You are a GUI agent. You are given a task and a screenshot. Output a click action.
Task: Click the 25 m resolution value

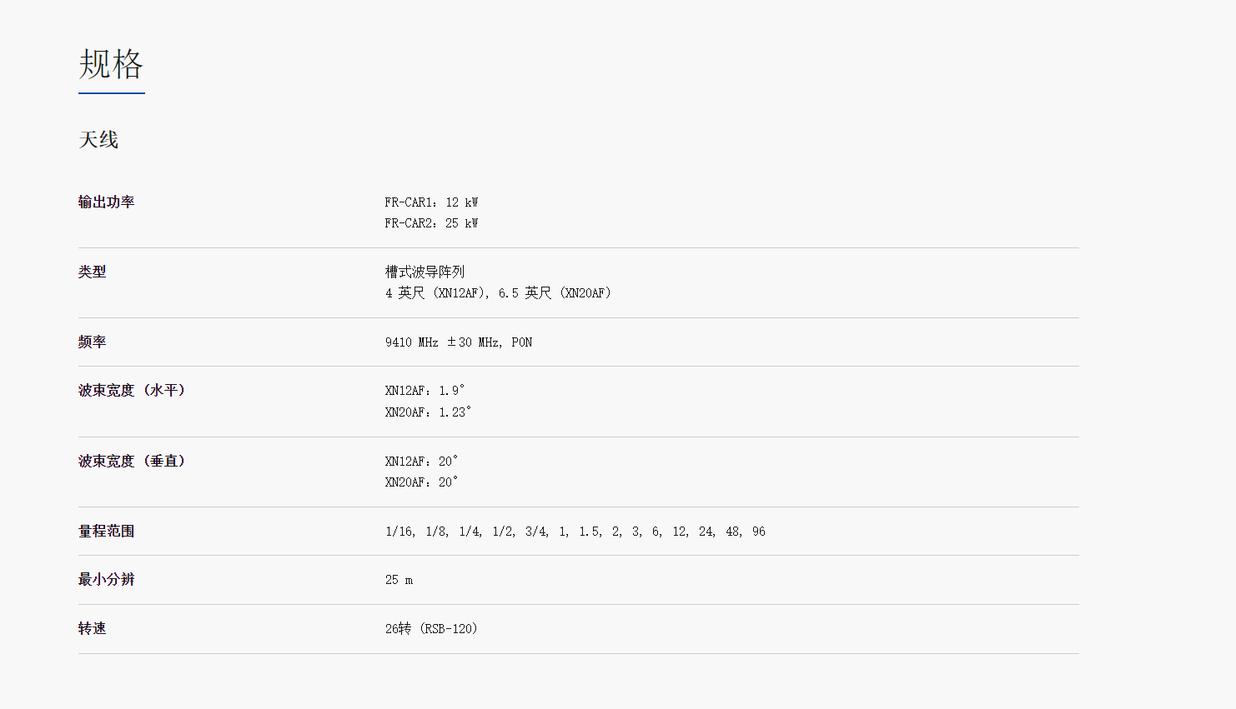pyautogui.click(x=399, y=580)
